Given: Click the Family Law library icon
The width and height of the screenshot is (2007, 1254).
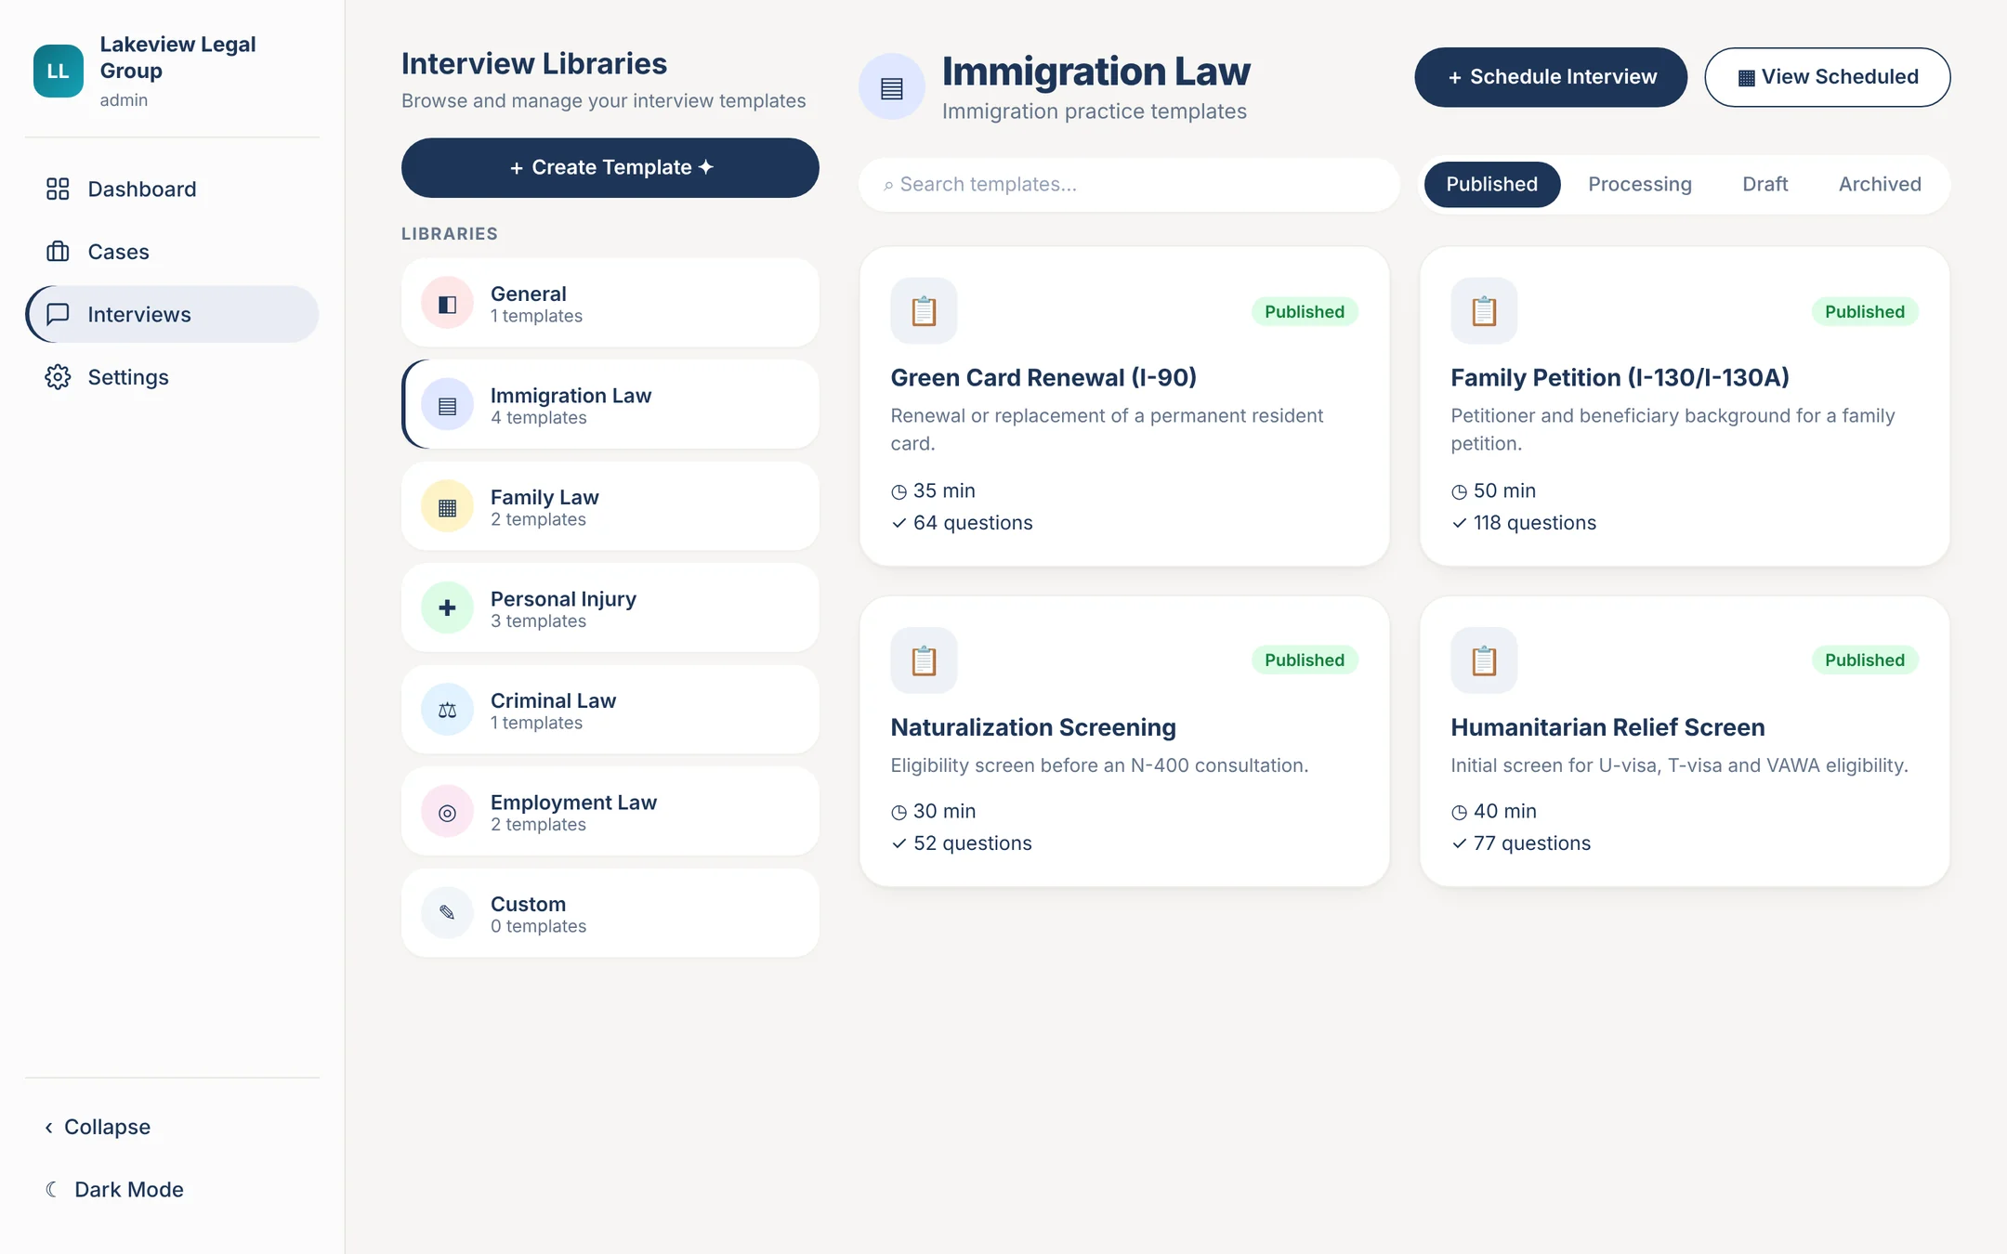Looking at the screenshot, I should [x=447, y=507].
